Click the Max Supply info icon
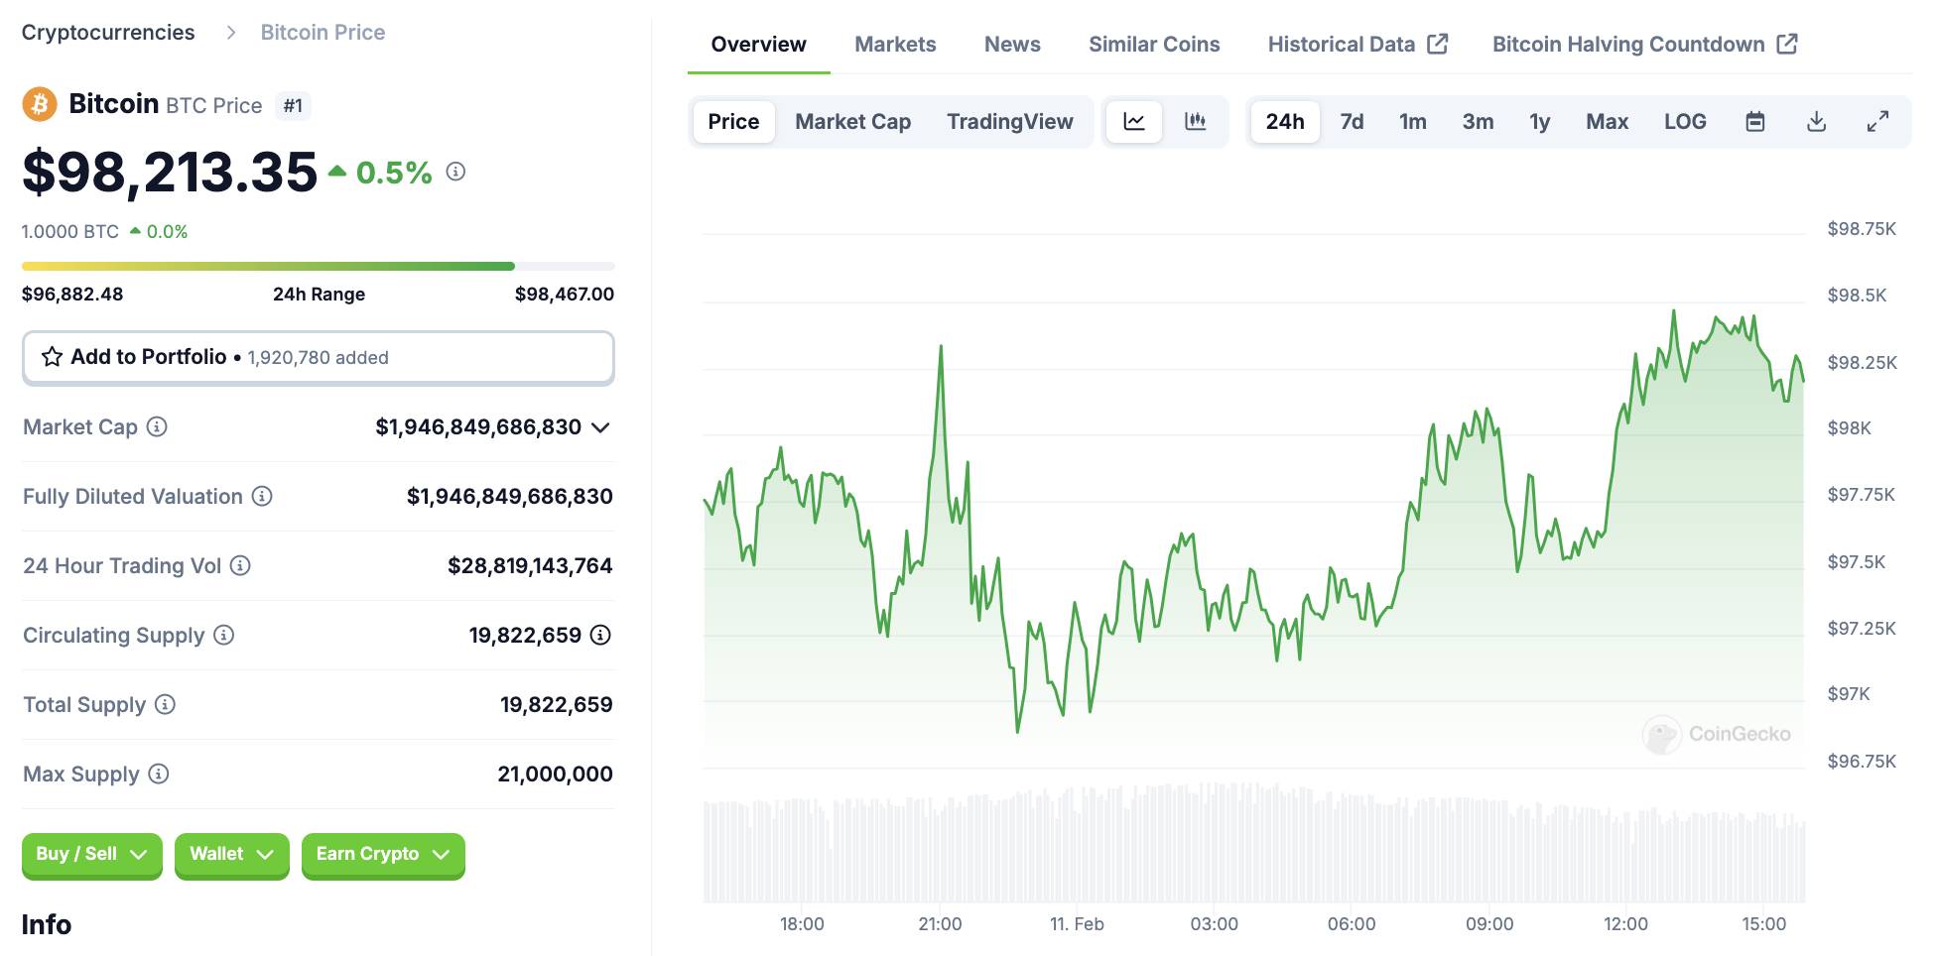 159,774
